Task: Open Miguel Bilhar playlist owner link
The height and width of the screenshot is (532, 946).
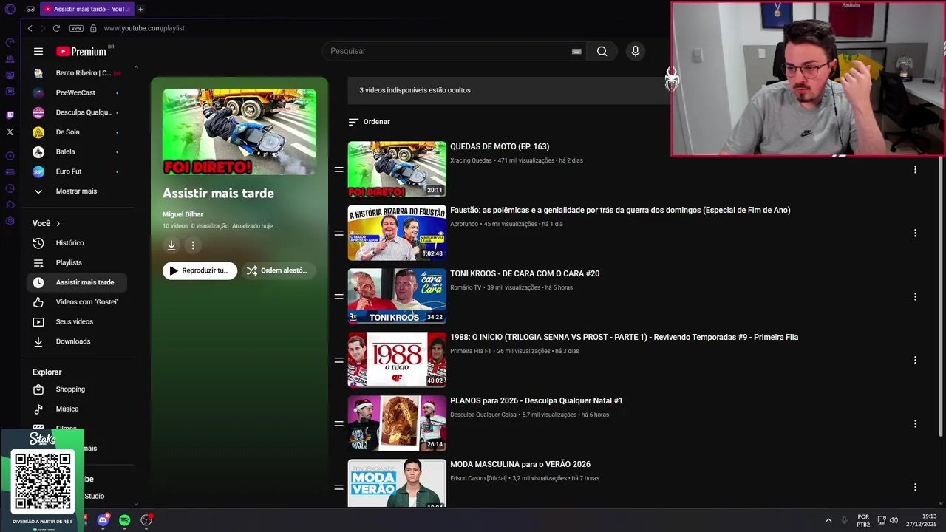Action: tap(183, 214)
